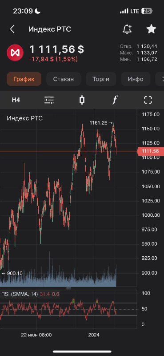The height and width of the screenshot is (356, 164).
Task: Select the RSI (SMMA, 14) indicator label
Action: (x=20, y=294)
